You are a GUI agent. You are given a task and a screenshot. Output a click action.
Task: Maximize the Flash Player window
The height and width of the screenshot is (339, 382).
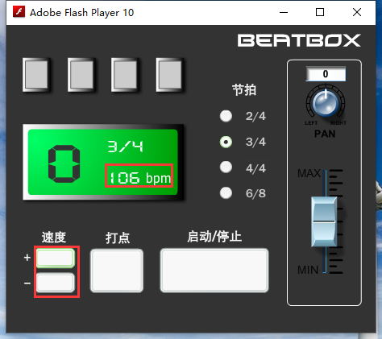point(320,12)
